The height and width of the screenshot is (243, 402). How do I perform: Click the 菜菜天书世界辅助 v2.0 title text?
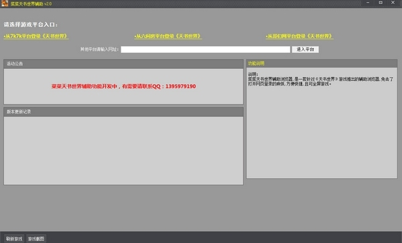(x=31, y=4)
